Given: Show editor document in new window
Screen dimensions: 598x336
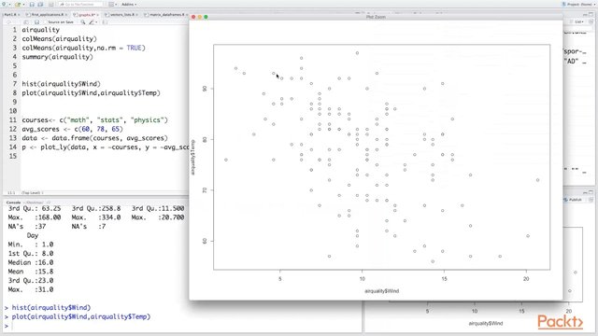Looking at the screenshot, I should 26,22.
